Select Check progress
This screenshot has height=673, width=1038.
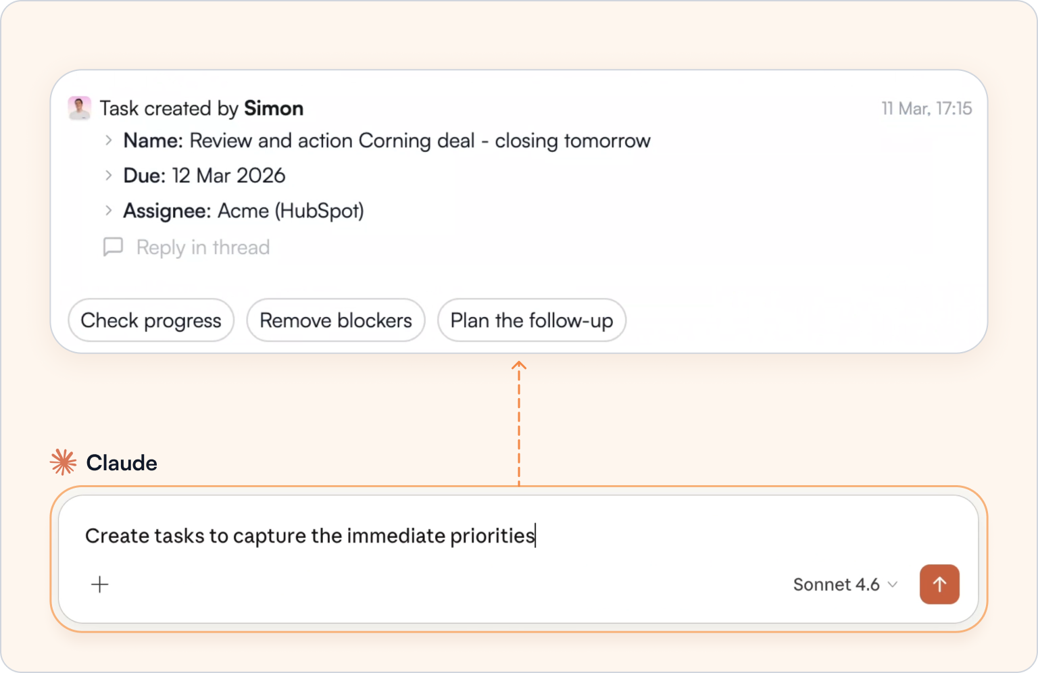point(151,320)
